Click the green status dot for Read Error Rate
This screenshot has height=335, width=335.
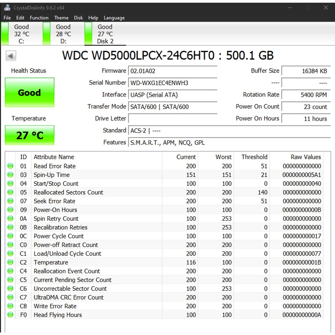[x=10, y=166]
